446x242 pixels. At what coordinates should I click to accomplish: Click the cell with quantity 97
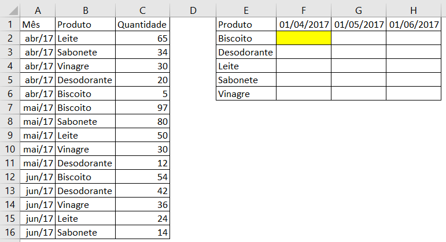[142, 107]
